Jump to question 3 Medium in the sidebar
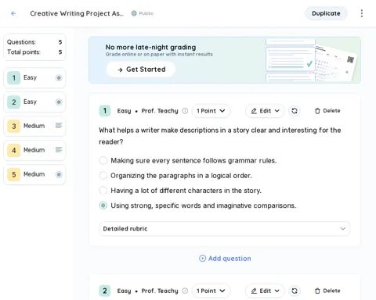 pyautogui.click(x=34, y=126)
